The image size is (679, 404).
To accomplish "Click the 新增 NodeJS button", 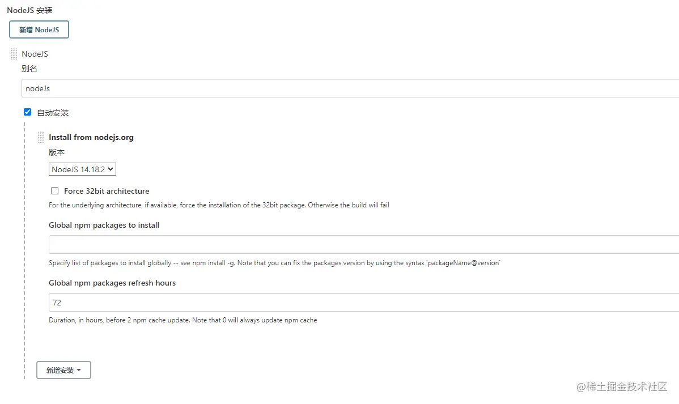I will pos(39,29).
